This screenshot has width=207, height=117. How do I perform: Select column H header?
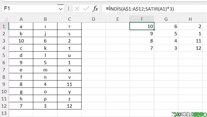[190, 19]
